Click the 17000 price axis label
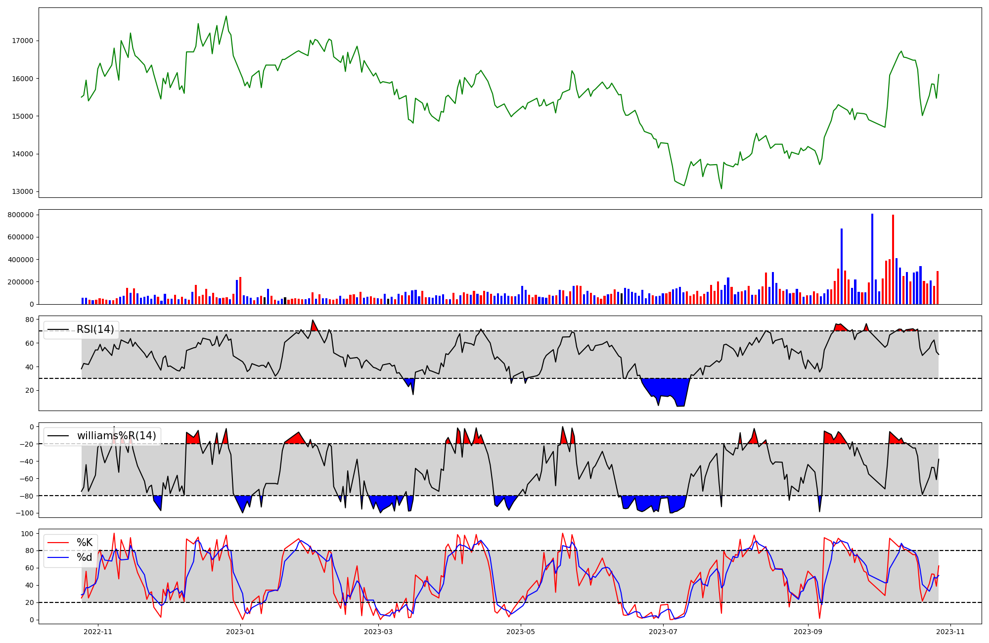This screenshot has width=989, height=643. pyautogui.click(x=23, y=41)
